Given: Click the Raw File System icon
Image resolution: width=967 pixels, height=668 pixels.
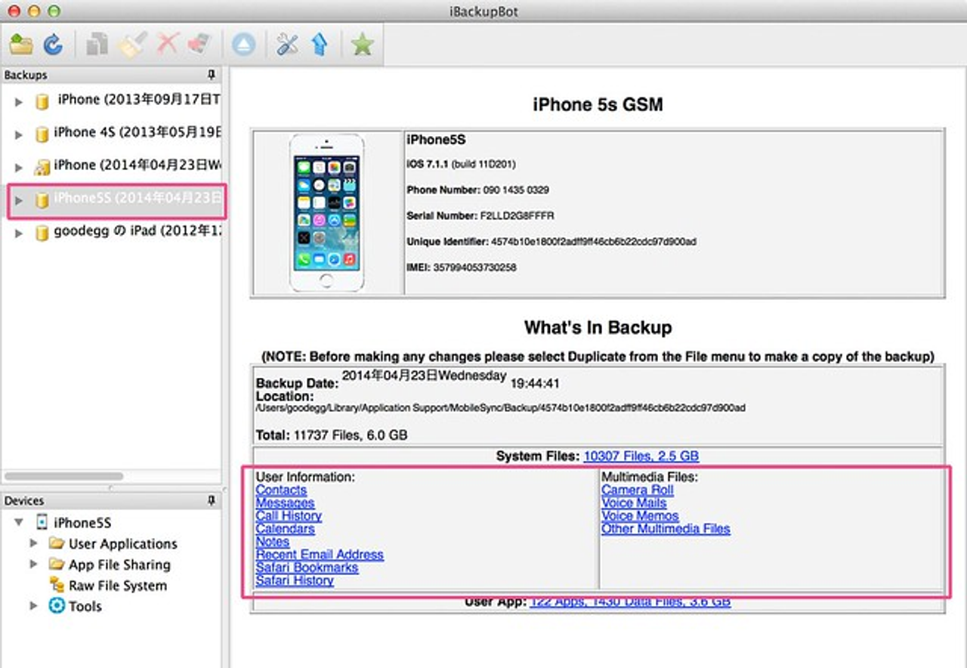Looking at the screenshot, I should tap(57, 585).
